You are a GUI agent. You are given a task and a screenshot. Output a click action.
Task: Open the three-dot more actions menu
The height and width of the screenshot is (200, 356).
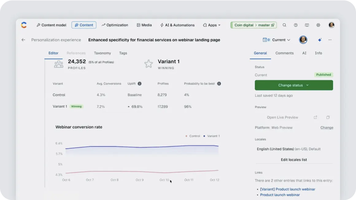click(330, 40)
